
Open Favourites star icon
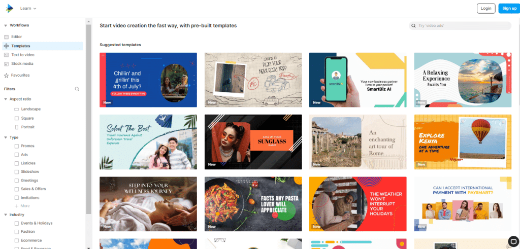[x=6, y=76]
